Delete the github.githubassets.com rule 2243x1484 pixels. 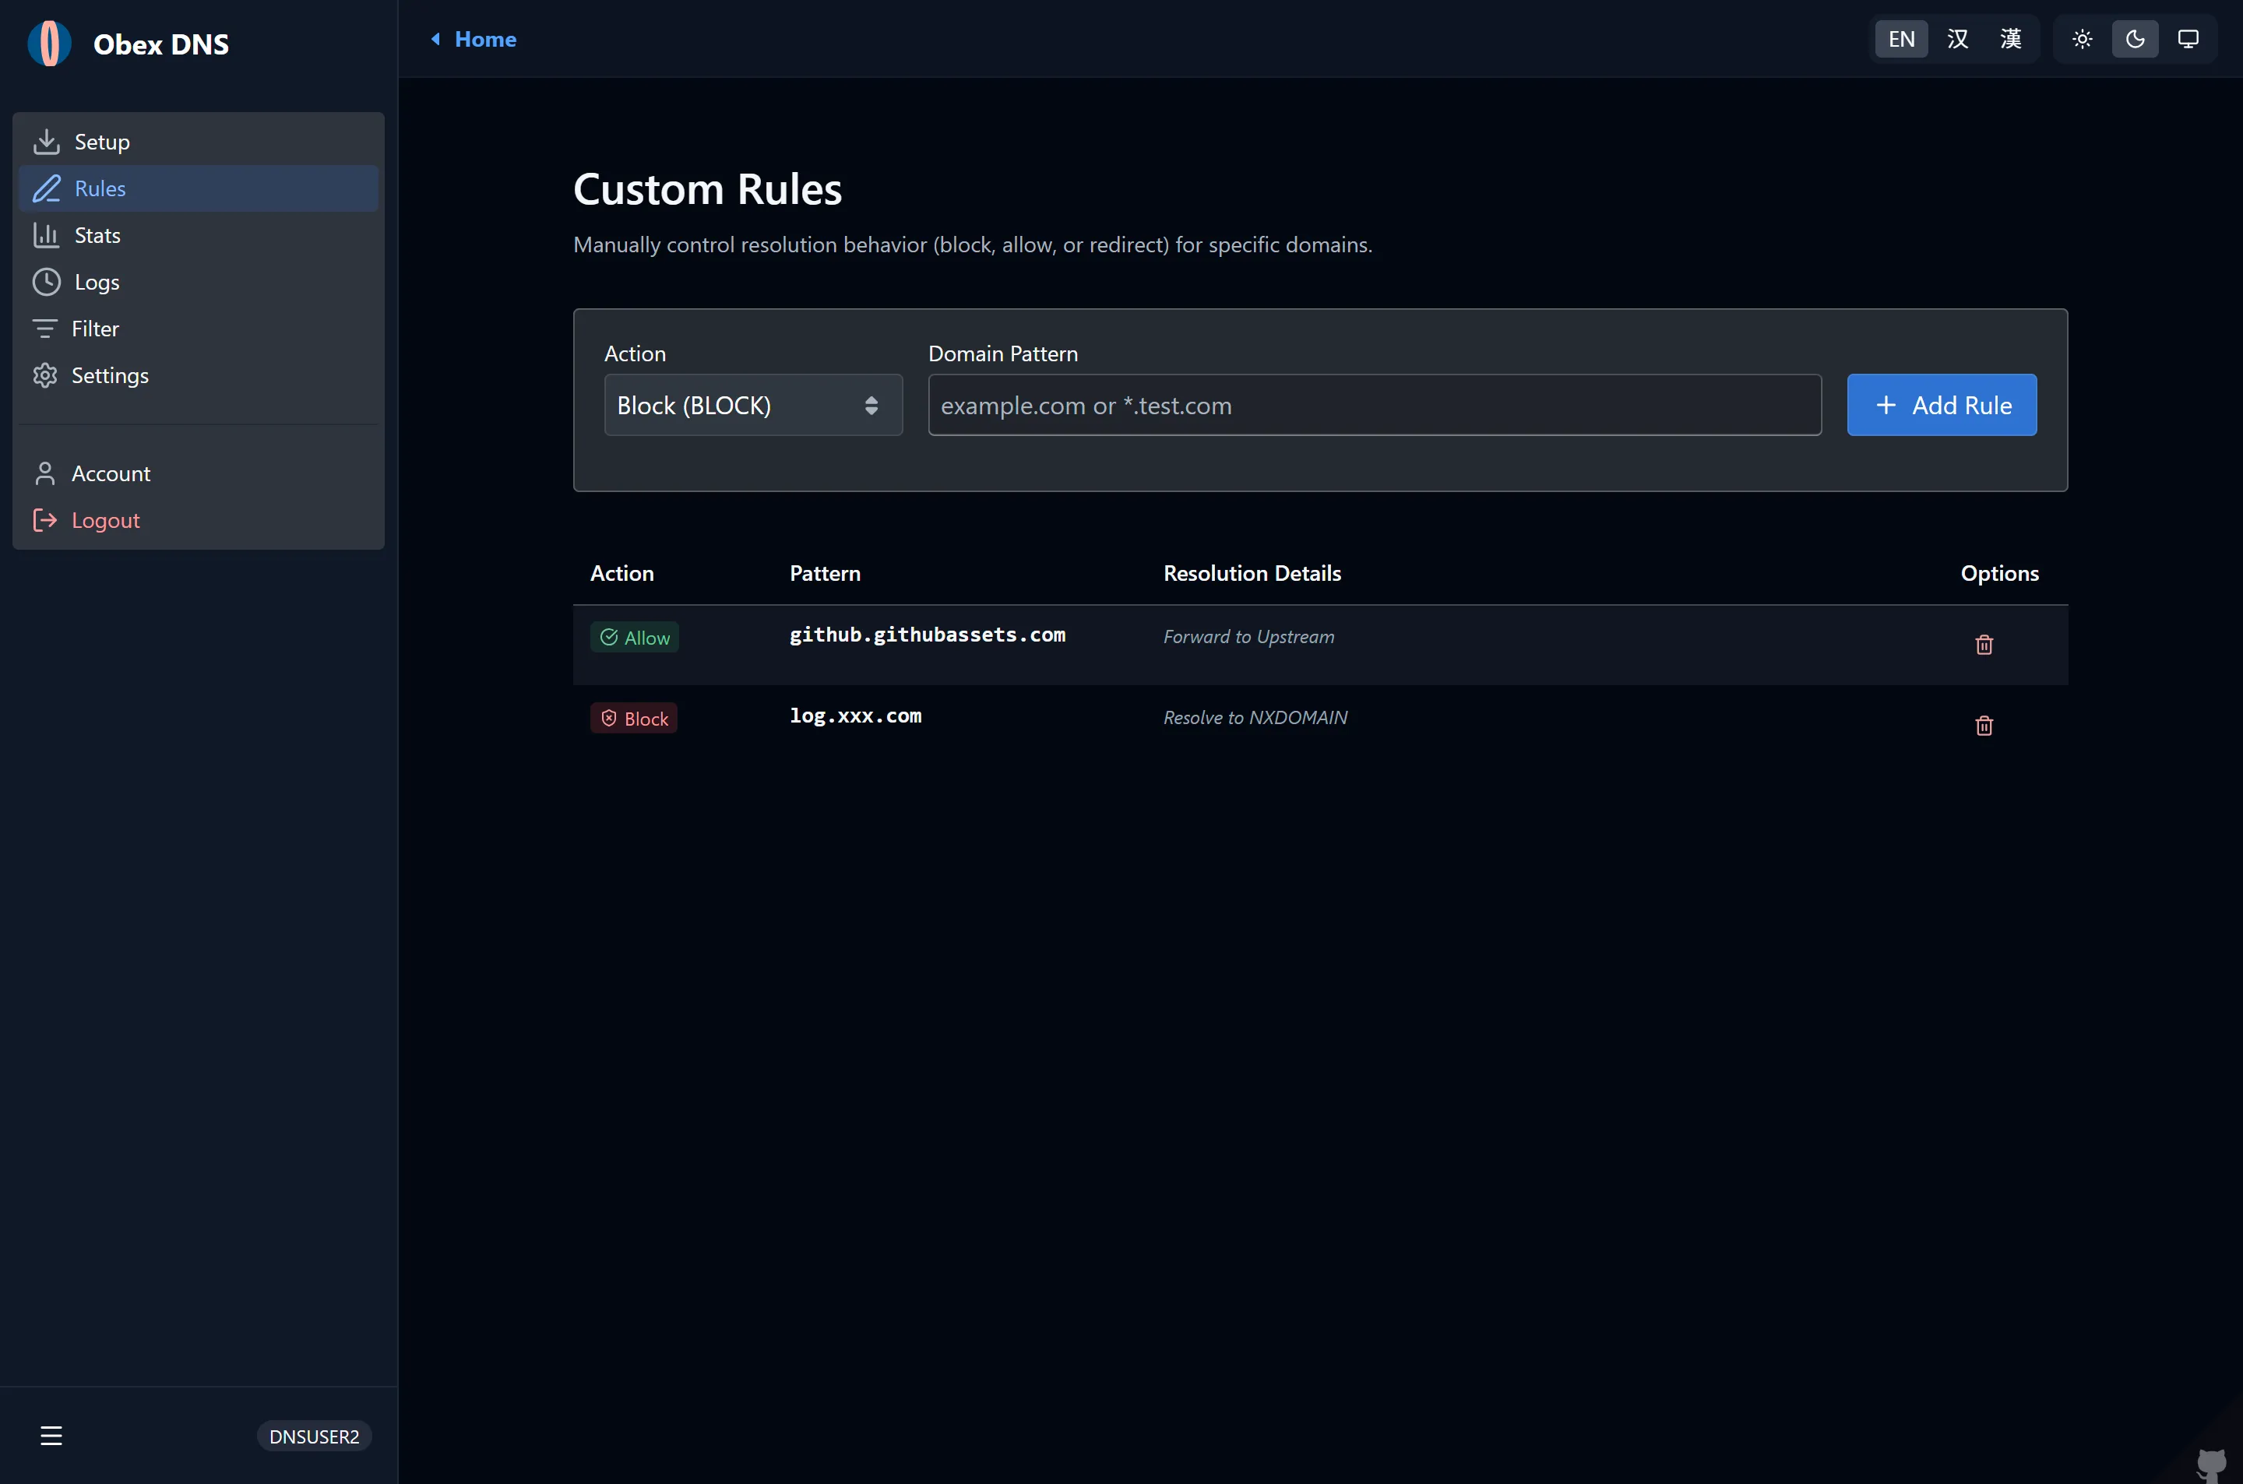point(1984,645)
